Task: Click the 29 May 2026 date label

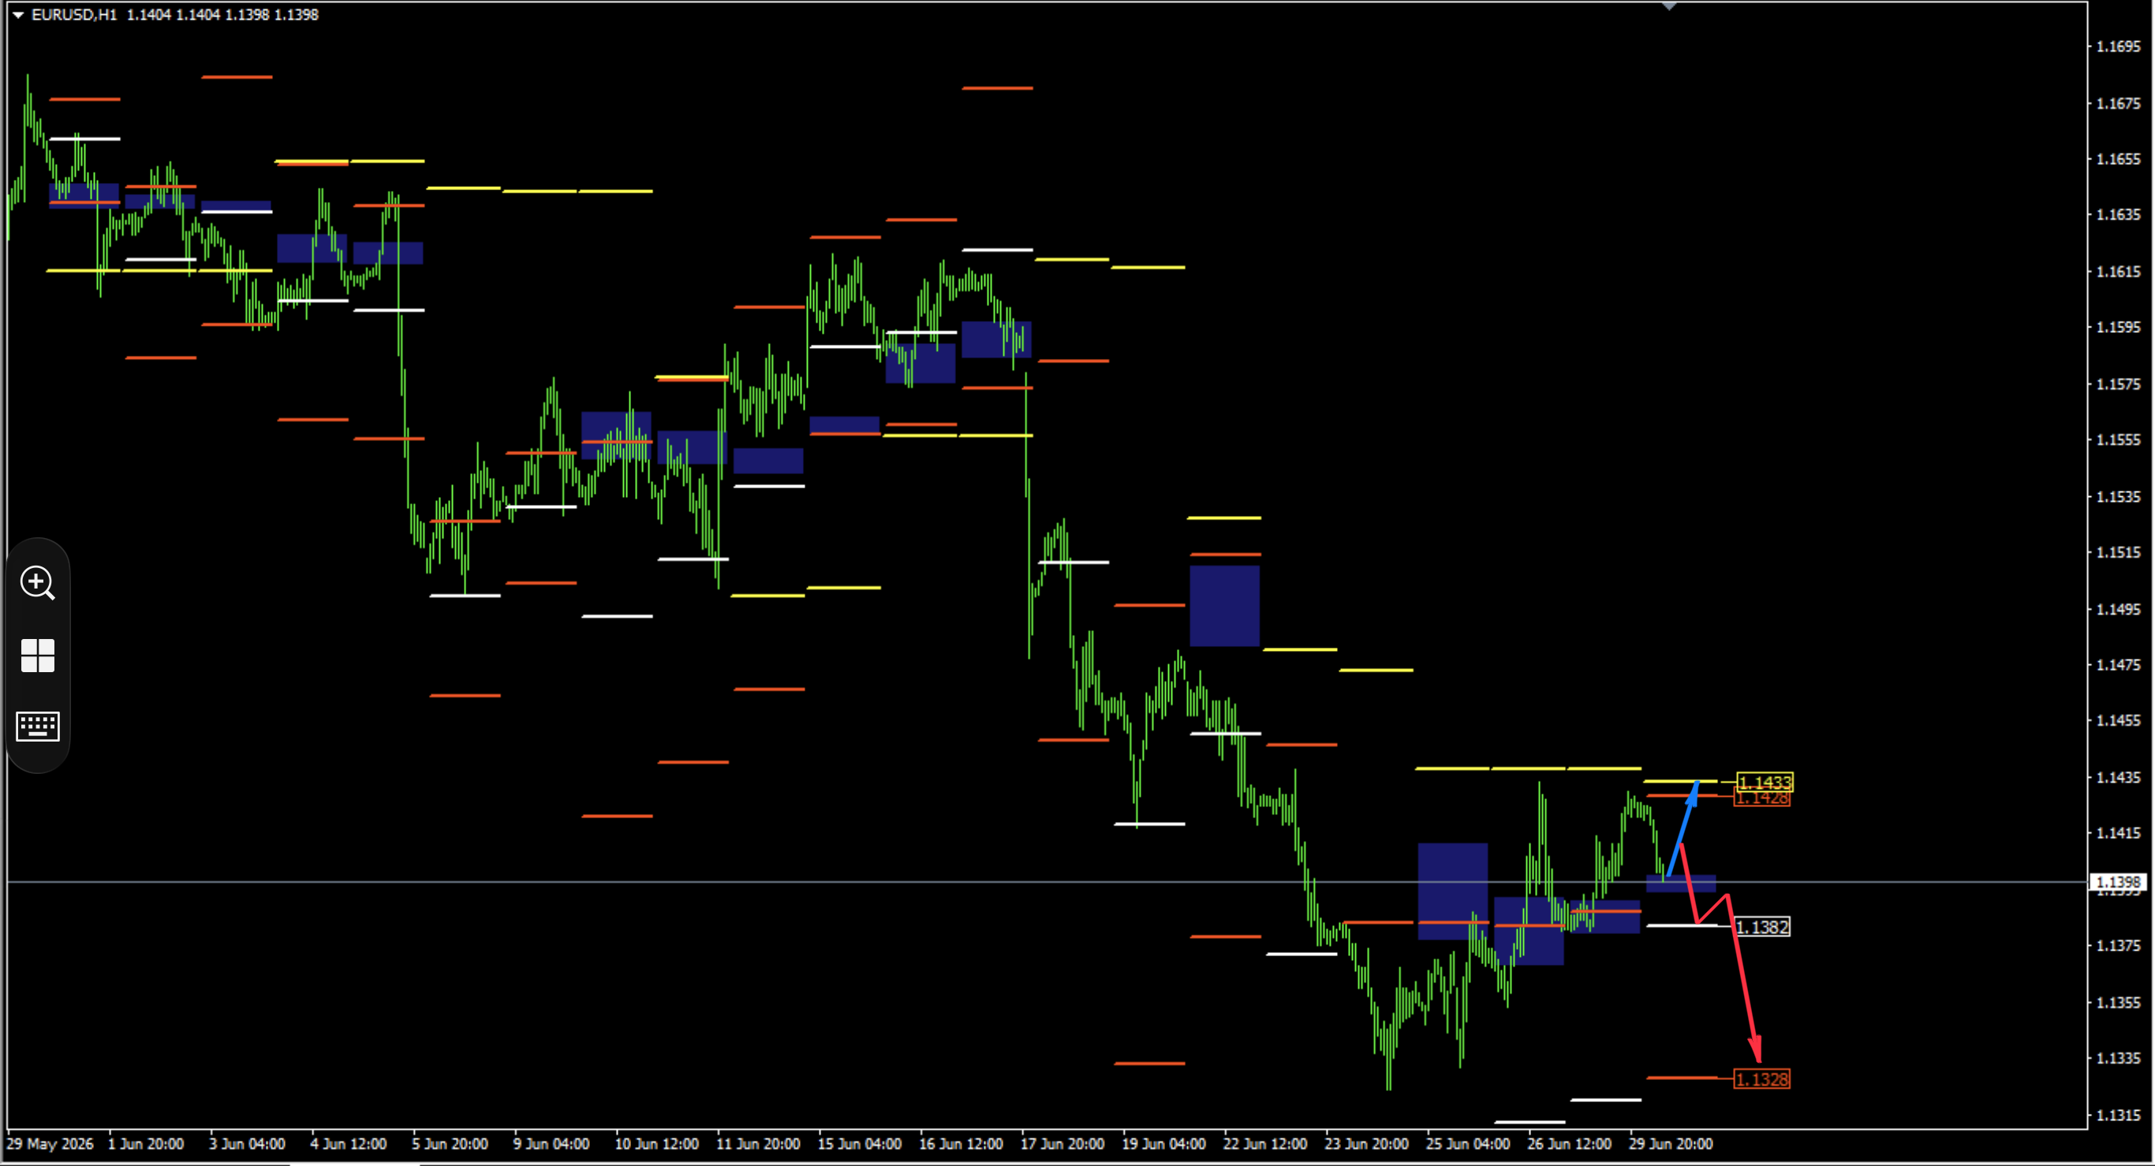Action: click(50, 1143)
